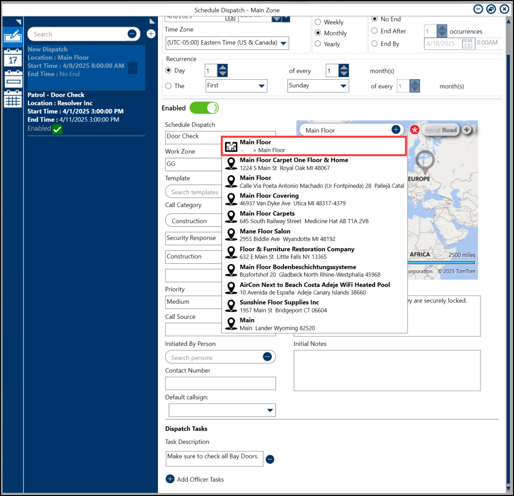Open the Sunday weekday dropdown
The width and height of the screenshot is (514, 496).
click(343, 86)
